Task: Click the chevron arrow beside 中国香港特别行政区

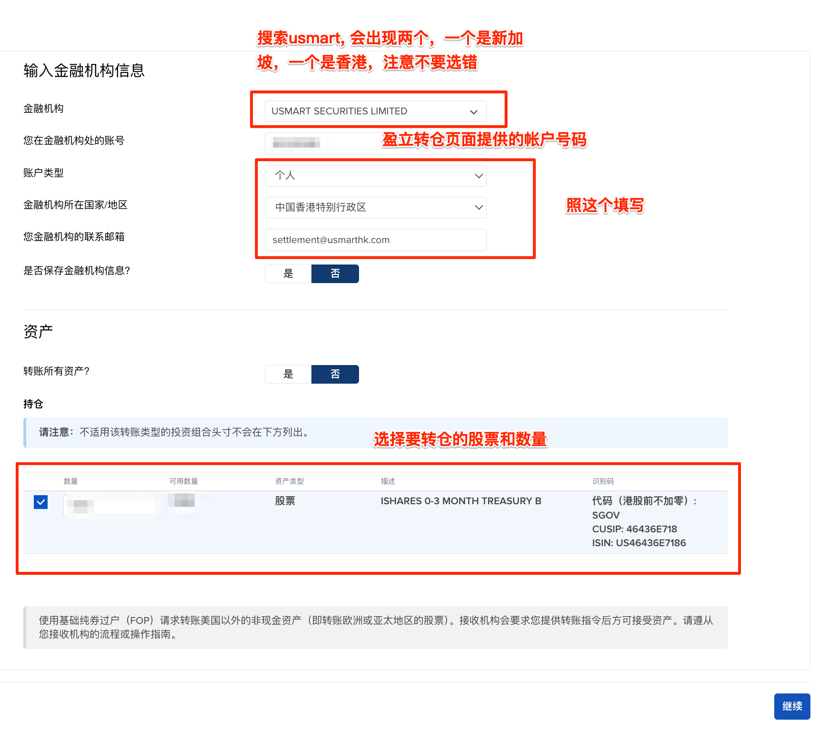Action: point(479,207)
